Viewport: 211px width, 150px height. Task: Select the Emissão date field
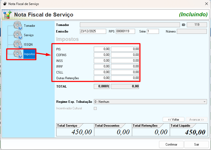click(93, 31)
